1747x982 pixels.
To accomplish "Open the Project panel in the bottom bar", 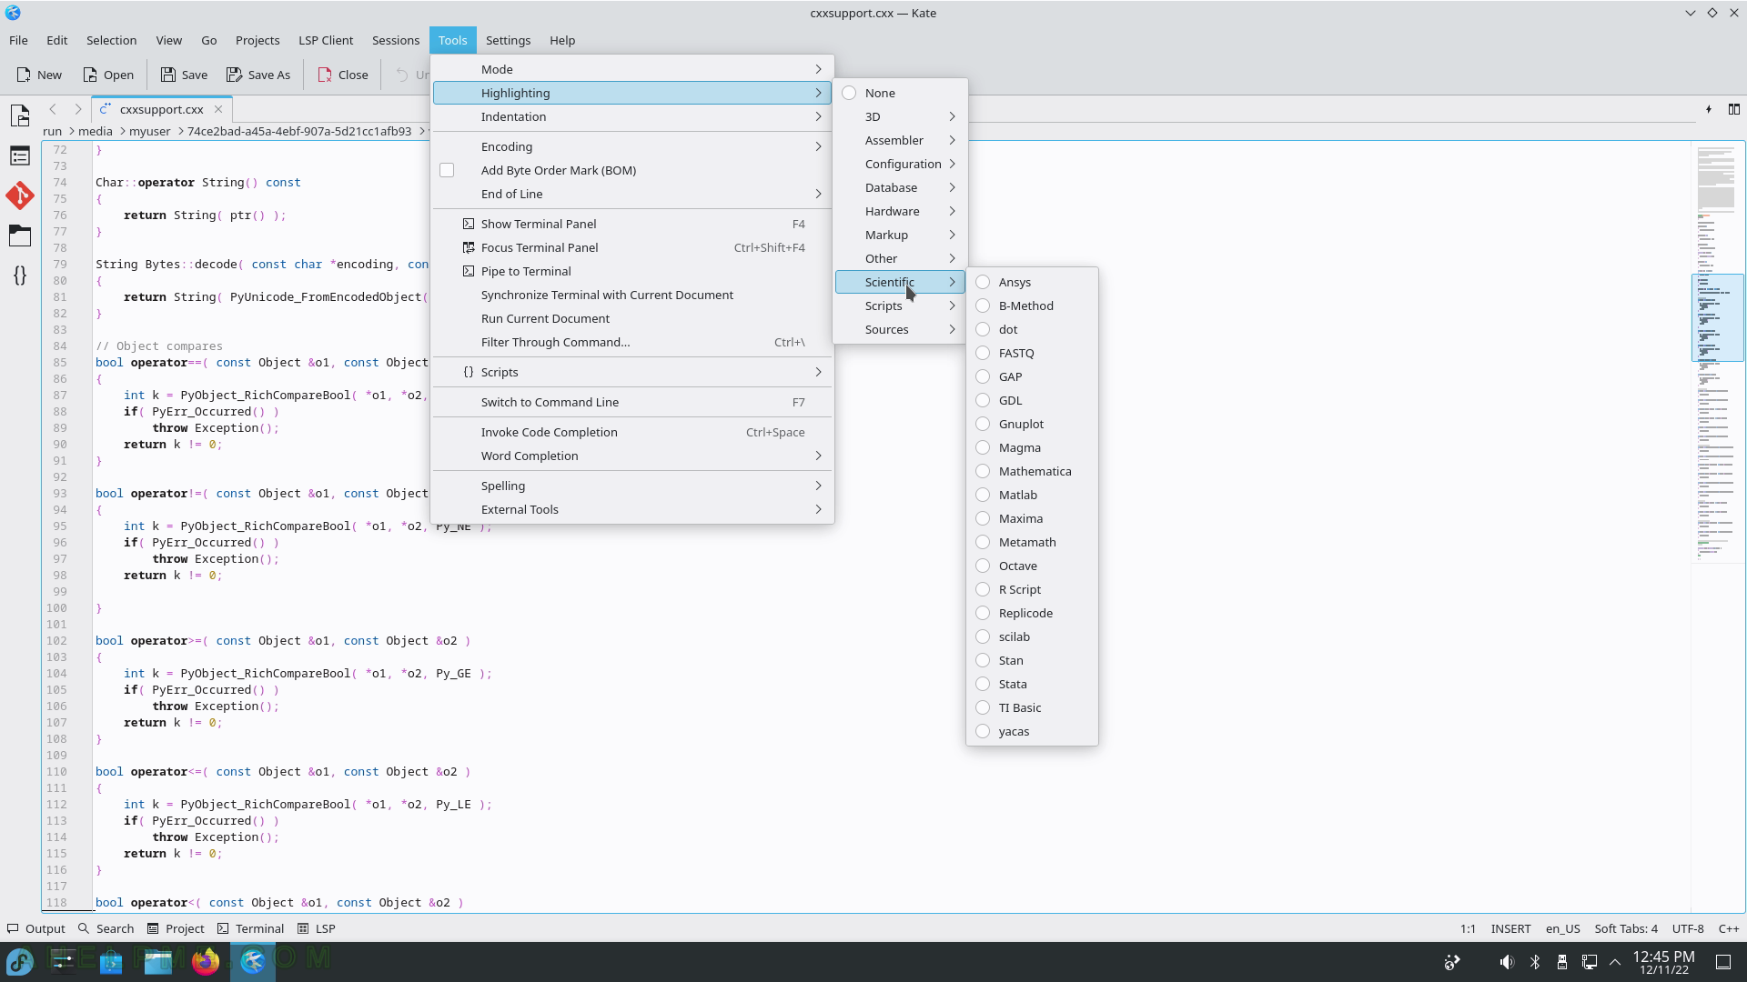I will pyautogui.click(x=176, y=928).
